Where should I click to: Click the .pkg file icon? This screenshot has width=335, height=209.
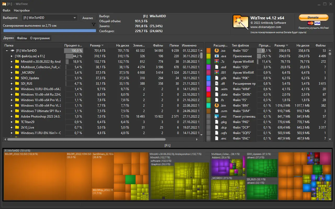[x=216, y=122]
